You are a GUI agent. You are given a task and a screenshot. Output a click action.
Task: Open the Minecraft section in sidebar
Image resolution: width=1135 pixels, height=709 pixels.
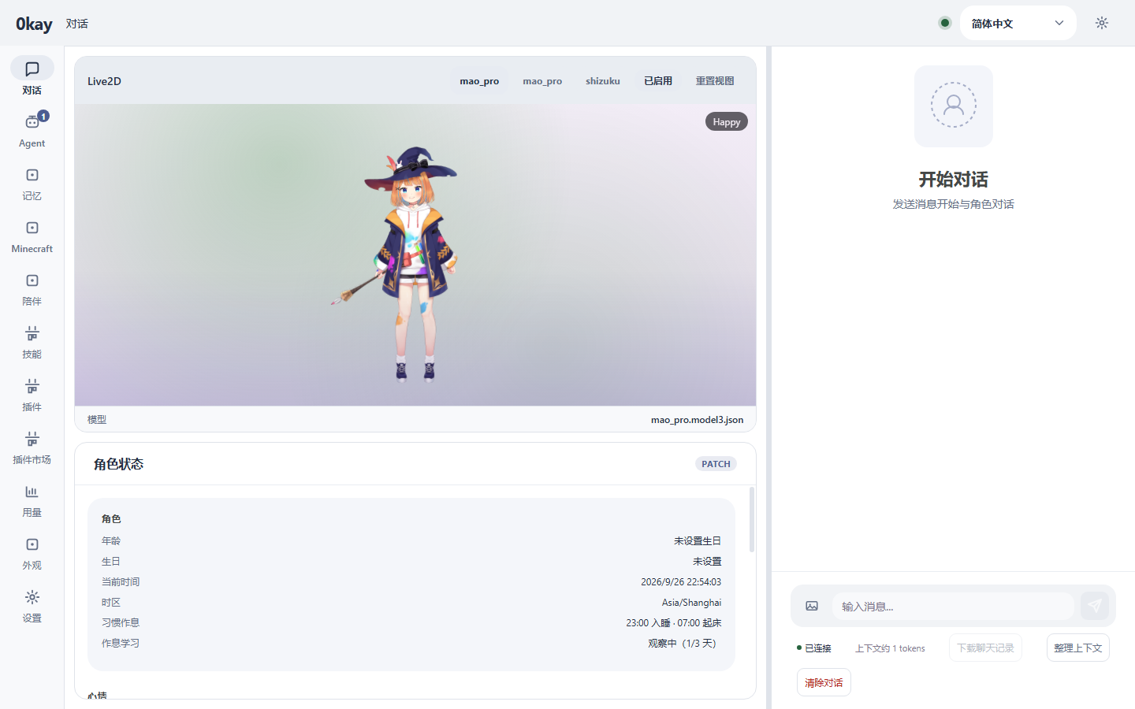(x=32, y=235)
